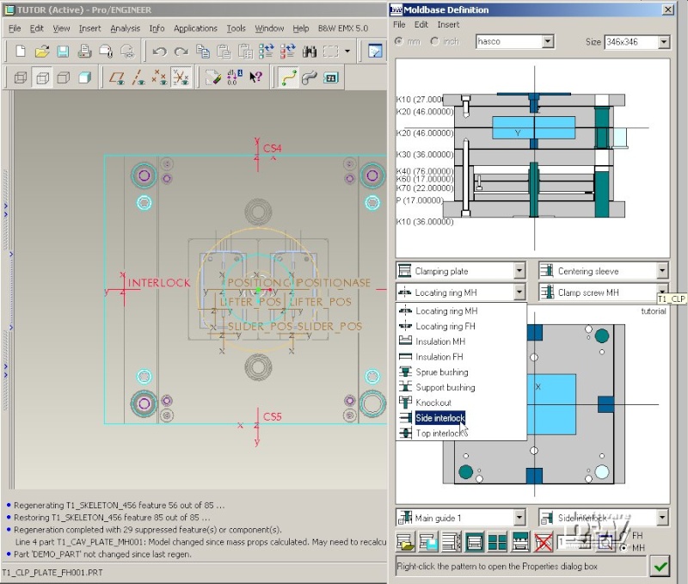
Task: Click the J1 toolbar icon
Action: click(331, 78)
